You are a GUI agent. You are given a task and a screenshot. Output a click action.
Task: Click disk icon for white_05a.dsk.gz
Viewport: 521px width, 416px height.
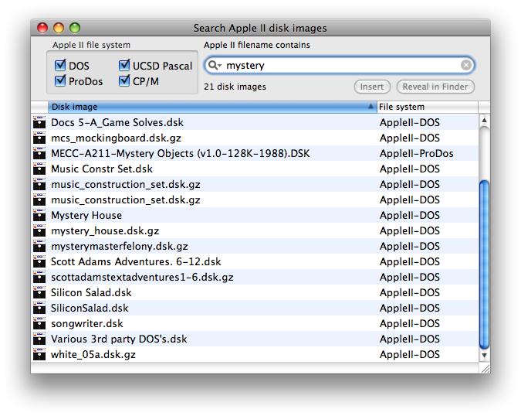39,355
